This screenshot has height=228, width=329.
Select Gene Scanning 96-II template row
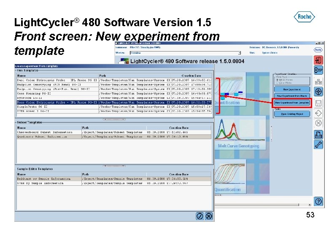coord(114,93)
